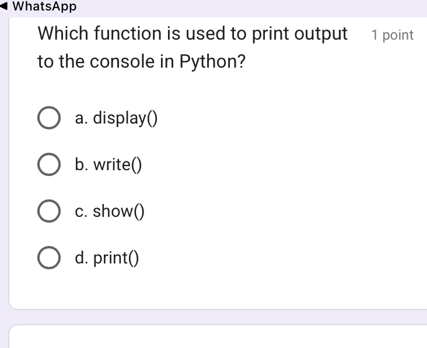
Task: Click empty space below the d. print() option
Action: [218, 289]
